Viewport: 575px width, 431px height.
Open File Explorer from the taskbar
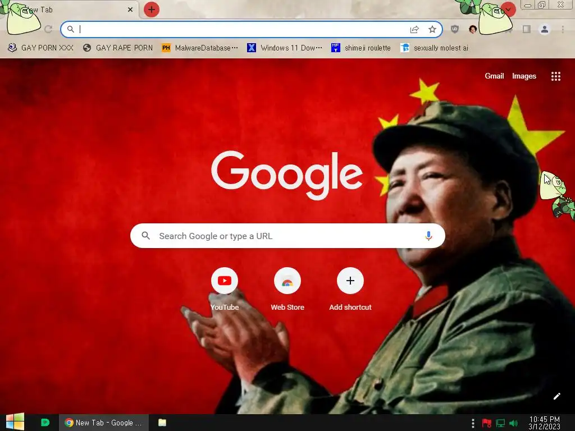(x=162, y=423)
